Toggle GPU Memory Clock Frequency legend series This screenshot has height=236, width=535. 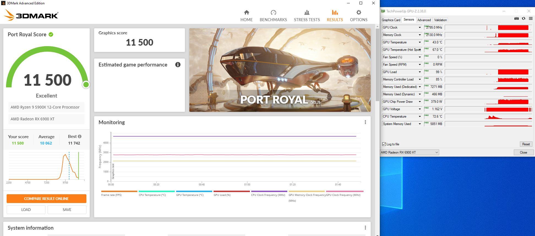(307, 196)
